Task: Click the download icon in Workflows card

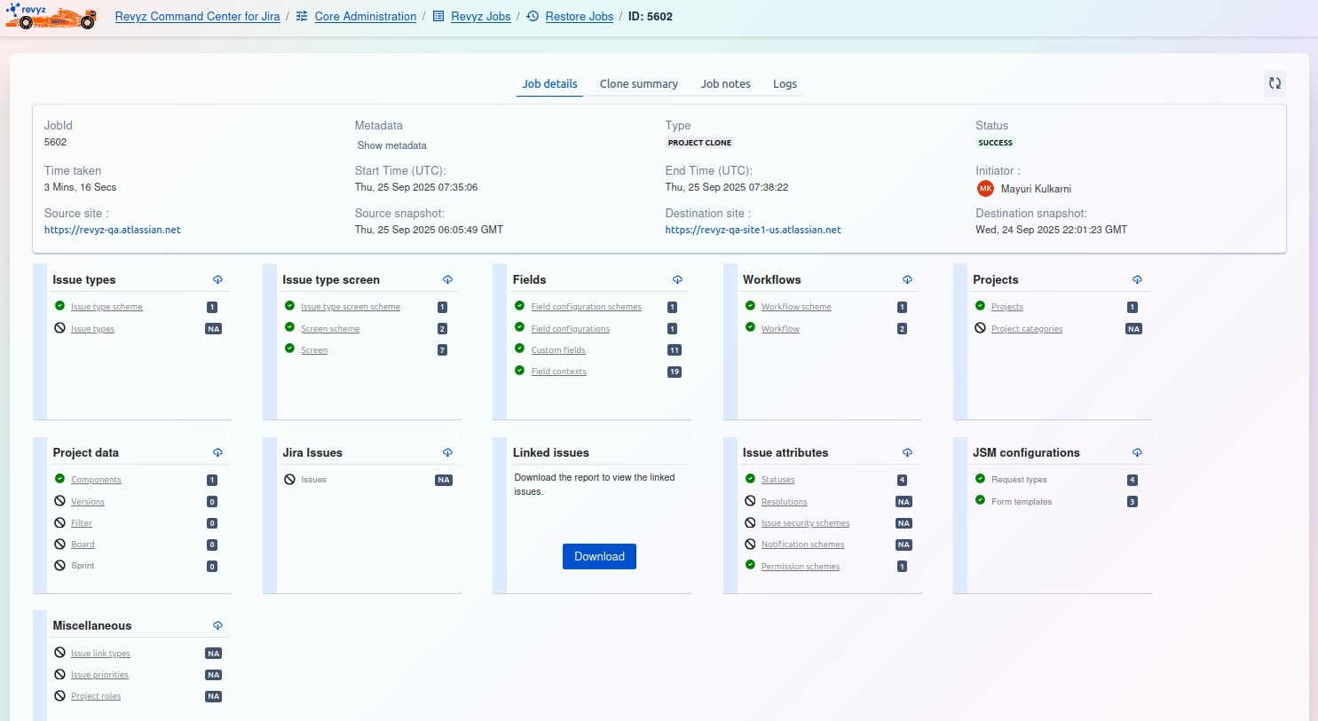Action: (907, 279)
